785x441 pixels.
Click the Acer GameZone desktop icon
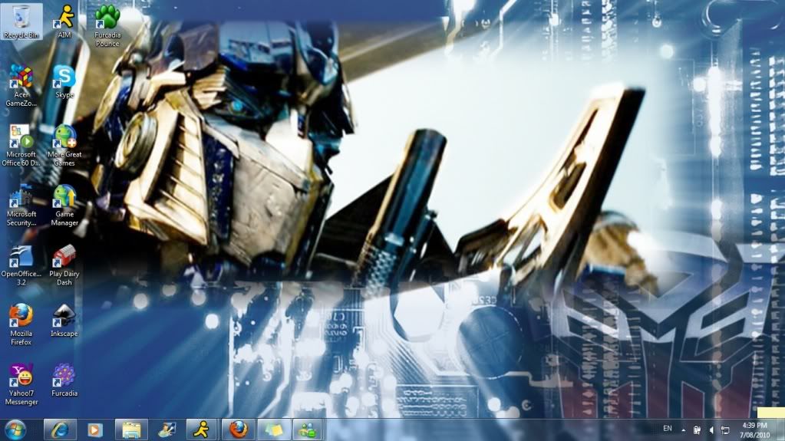(21, 78)
